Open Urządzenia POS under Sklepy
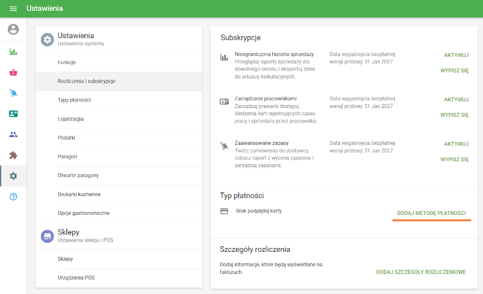The height and width of the screenshot is (294, 483). click(76, 278)
